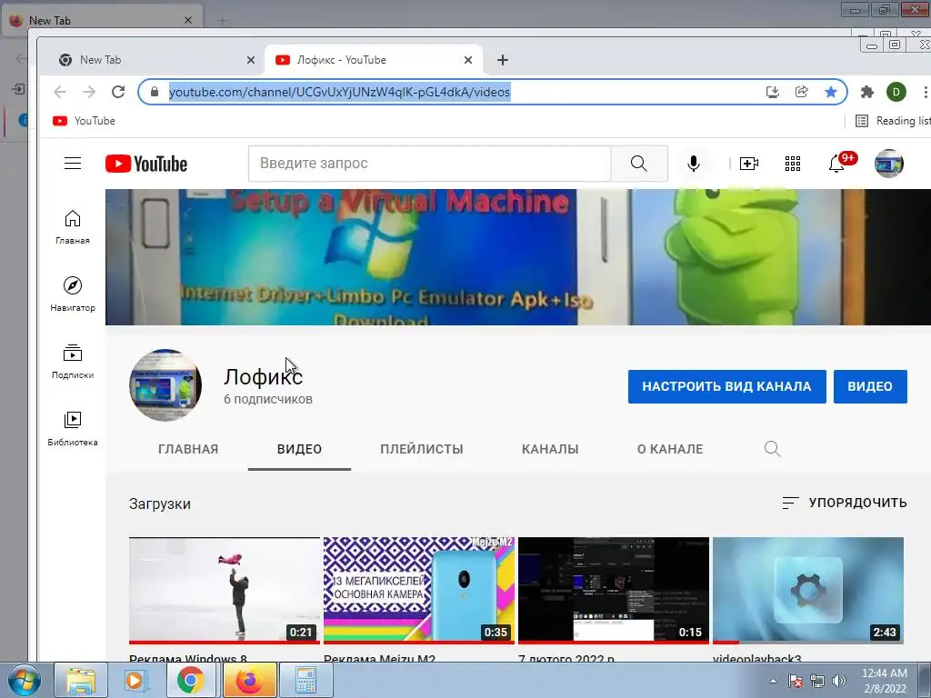Open Chrome extensions puzzle icon
Screen dimensions: 931x698
click(866, 92)
